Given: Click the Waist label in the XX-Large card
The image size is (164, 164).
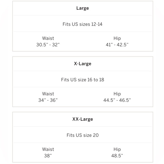Looking at the screenshot, I should (x=48, y=149).
